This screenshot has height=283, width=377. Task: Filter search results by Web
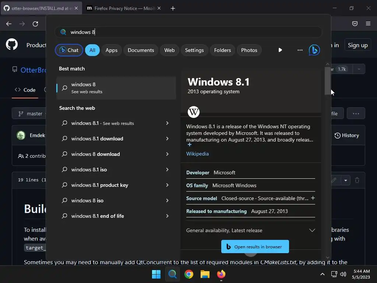169,50
